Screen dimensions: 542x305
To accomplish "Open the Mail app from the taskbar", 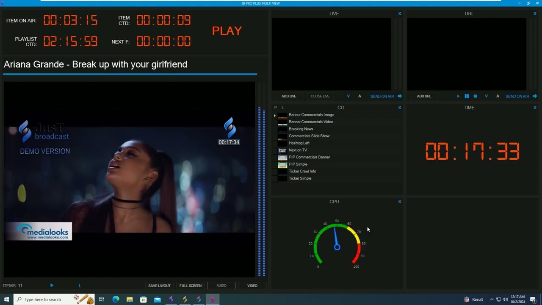I will [157, 299].
